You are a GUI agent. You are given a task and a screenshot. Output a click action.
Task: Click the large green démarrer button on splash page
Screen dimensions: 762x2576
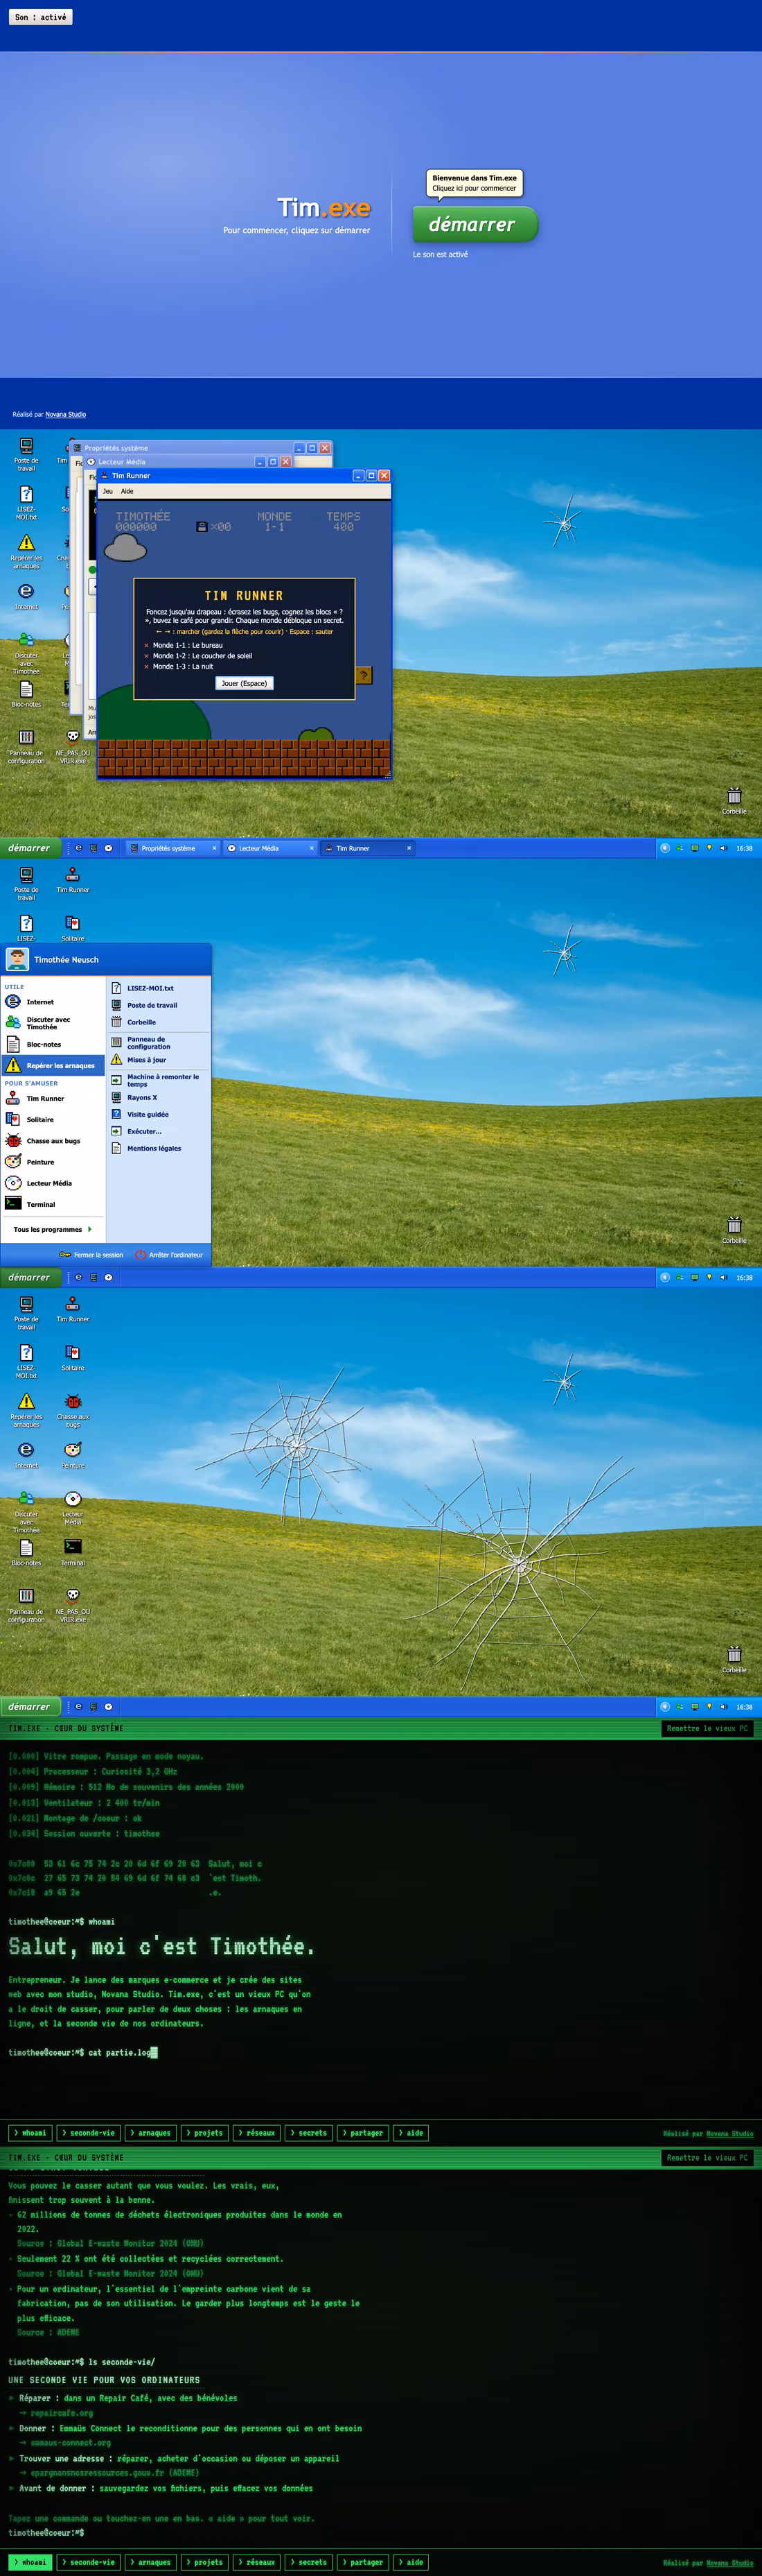[475, 225]
